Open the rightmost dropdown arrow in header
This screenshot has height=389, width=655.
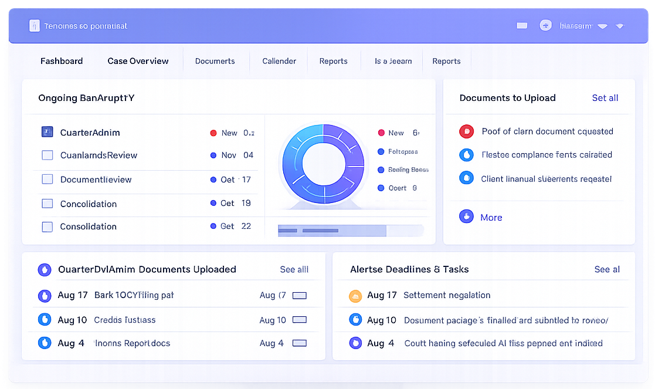coord(620,26)
